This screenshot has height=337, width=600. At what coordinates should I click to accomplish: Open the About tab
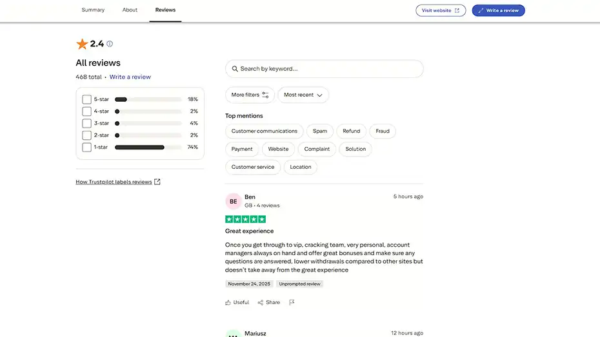coord(130,10)
